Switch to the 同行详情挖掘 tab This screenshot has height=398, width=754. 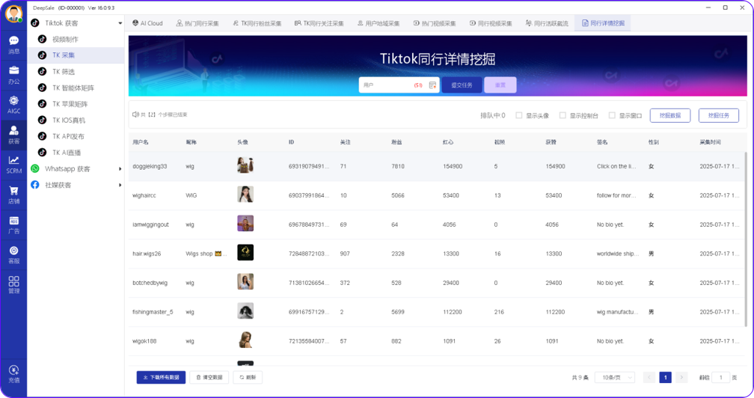[603, 23]
